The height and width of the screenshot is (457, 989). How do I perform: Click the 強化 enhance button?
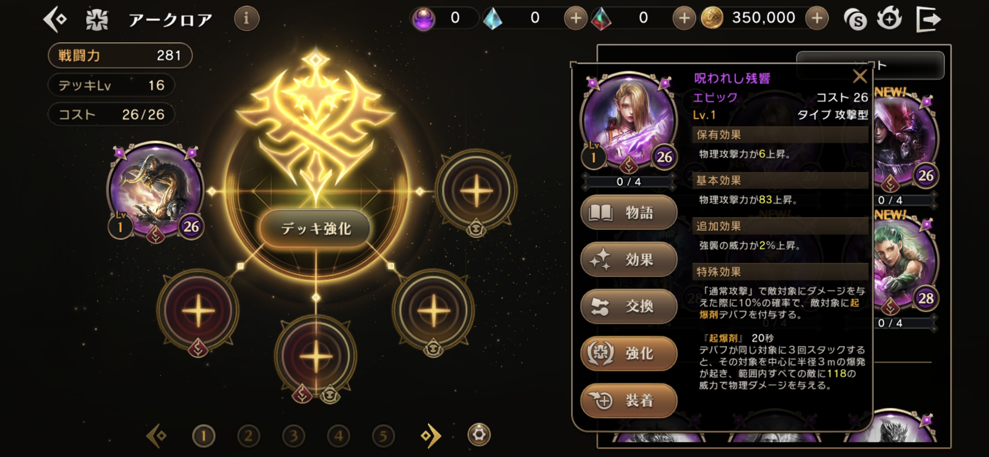pos(628,353)
